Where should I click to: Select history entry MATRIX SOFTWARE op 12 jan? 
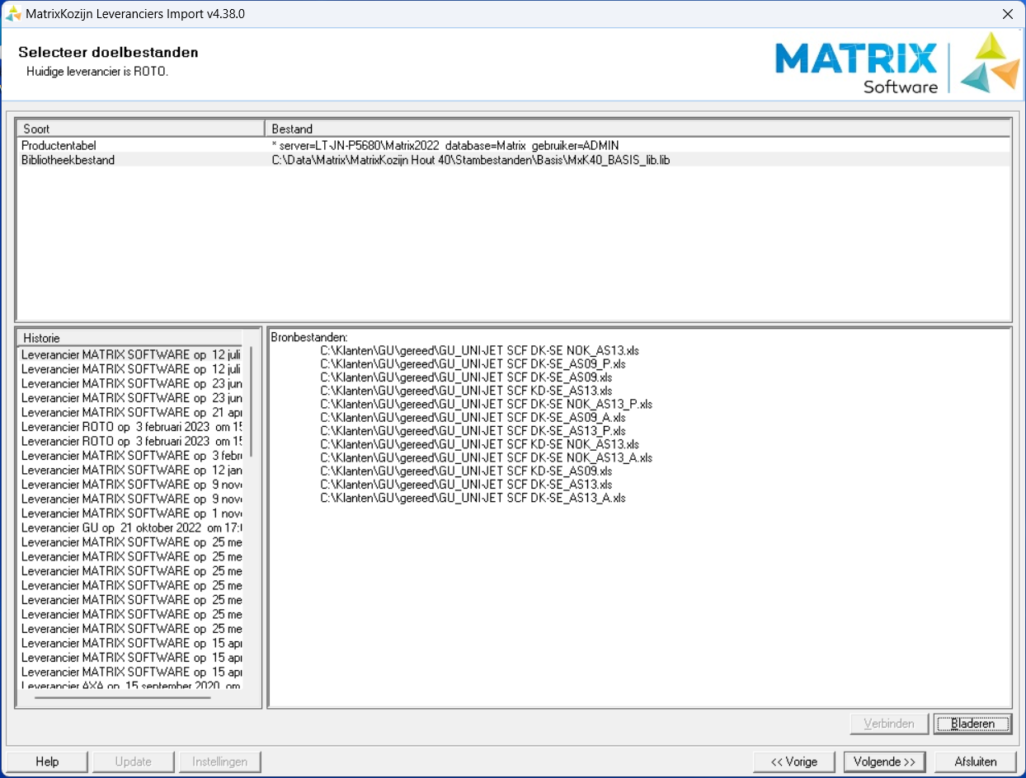(131, 470)
